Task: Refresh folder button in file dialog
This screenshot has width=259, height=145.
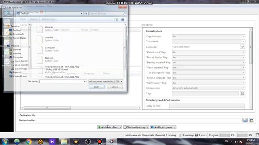Action: pos(86,13)
